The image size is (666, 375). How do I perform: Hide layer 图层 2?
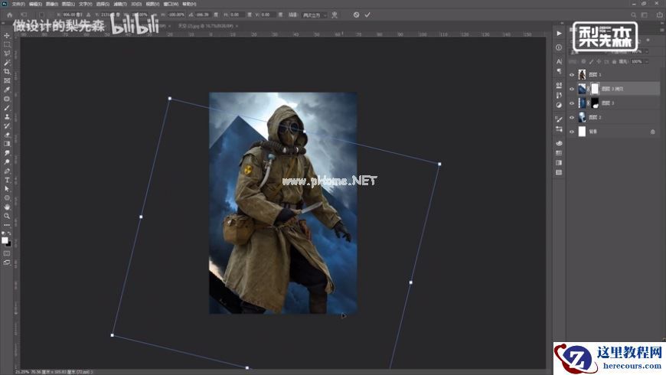click(x=572, y=117)
